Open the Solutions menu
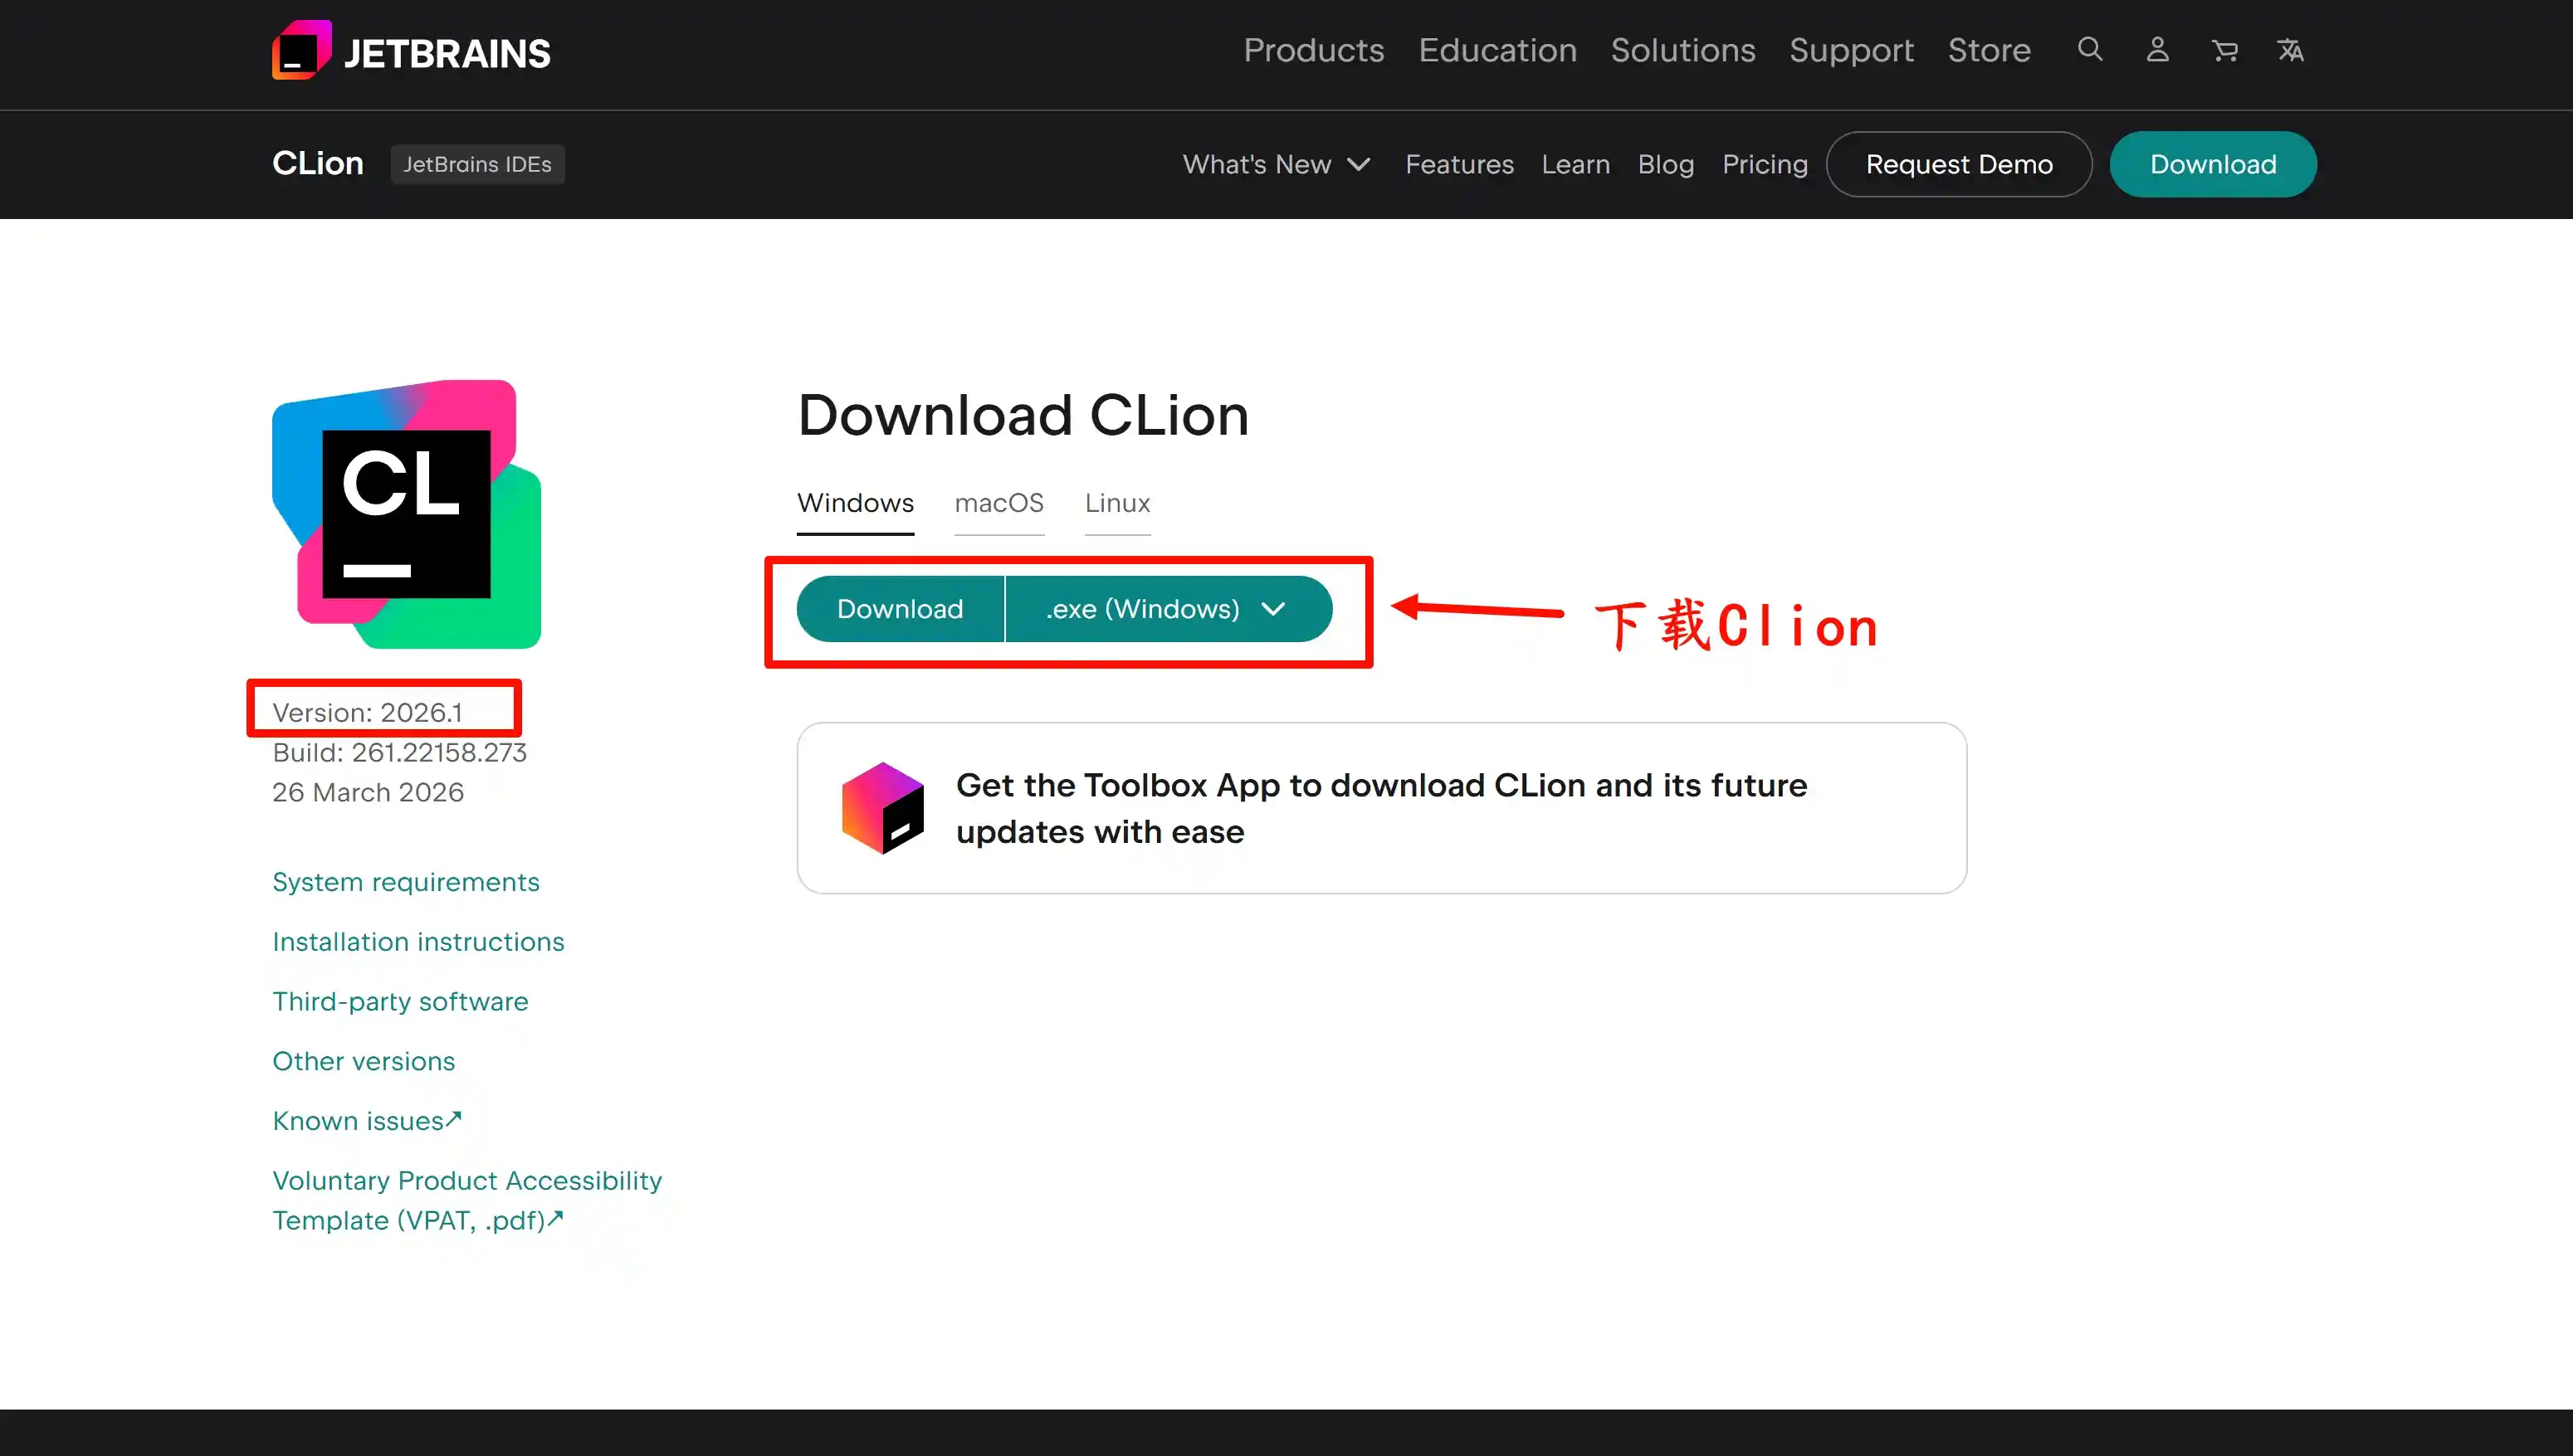 [x=1682, y=50]
